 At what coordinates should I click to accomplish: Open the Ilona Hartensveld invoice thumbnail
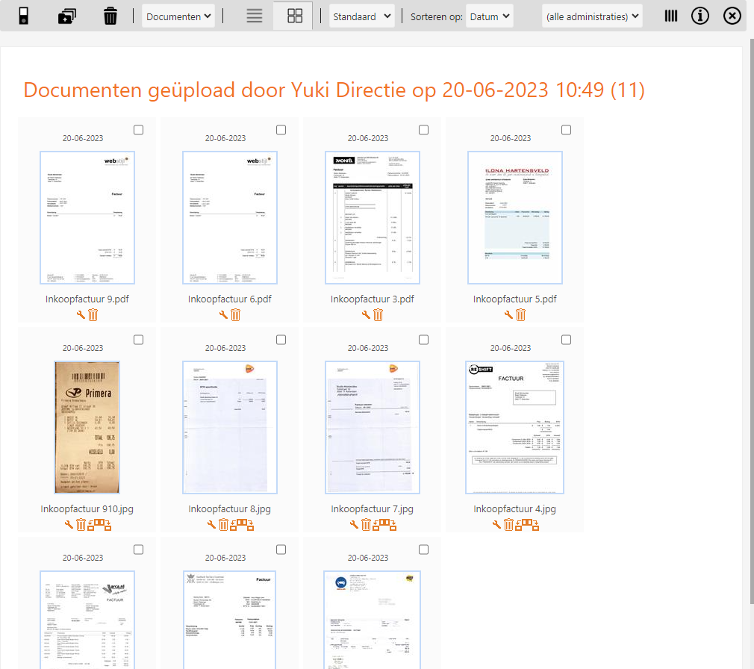(515, 217)
